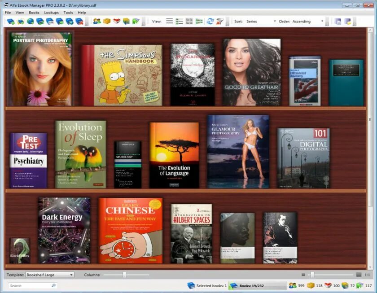Screen dimensions: 377x293
Task: Select the Neurology book cover
Action: click(127, 164)
